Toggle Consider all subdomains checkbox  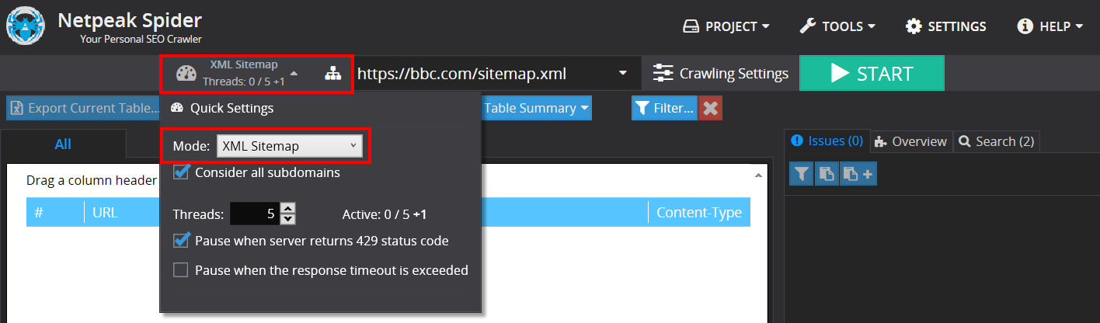tap(181, 172)
